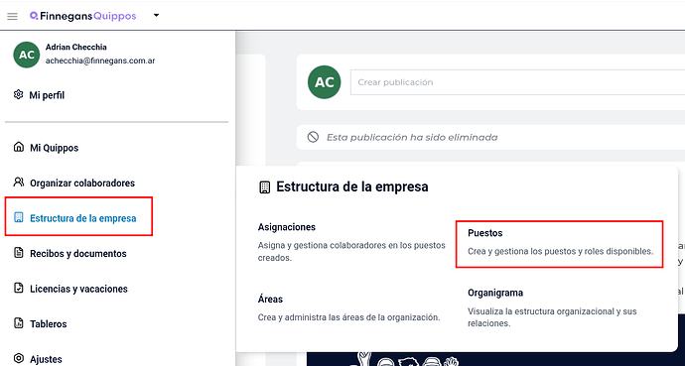Click the Mi Quippos home icon
The height and width of the screenshot is (366, 685).
pos(18,147)
